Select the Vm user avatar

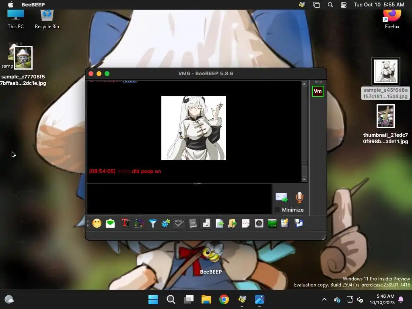click(318, 91)
